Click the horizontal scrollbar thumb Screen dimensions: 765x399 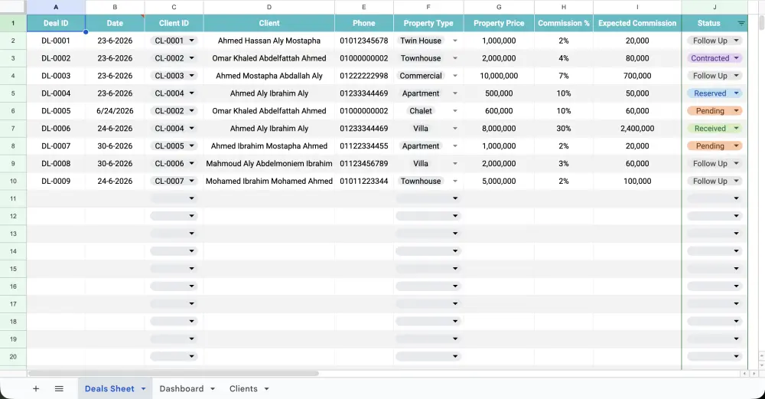tap(173, 374)
